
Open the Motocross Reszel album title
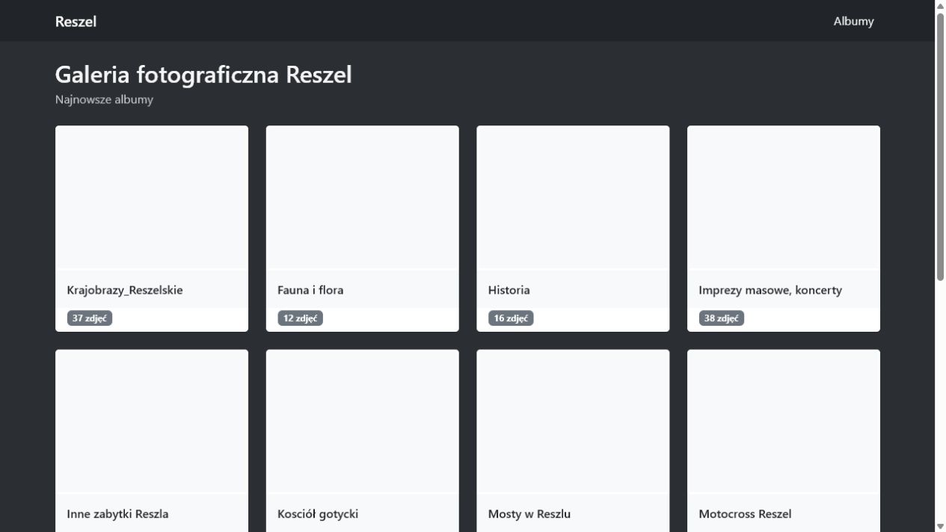click(745, 514)
